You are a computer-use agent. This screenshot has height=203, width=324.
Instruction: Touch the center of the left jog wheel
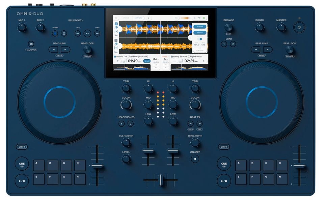59,102
